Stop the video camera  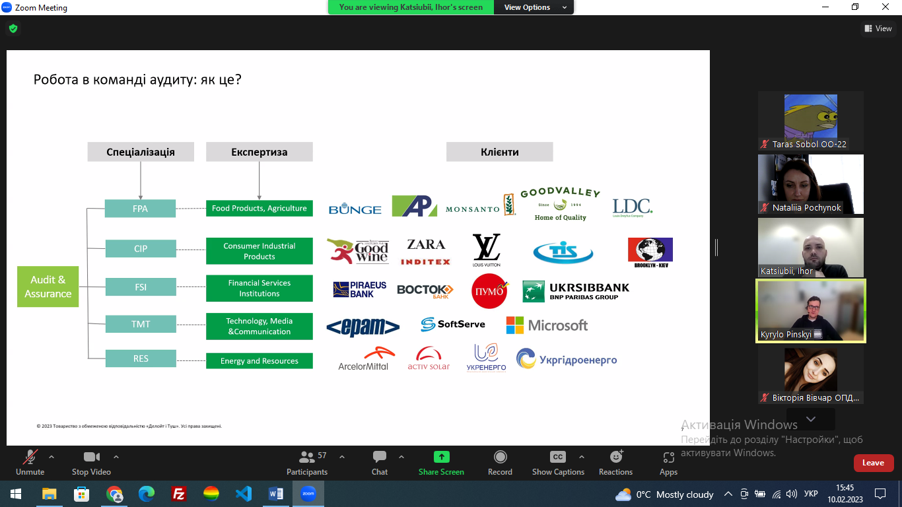[x=91, y=462]
